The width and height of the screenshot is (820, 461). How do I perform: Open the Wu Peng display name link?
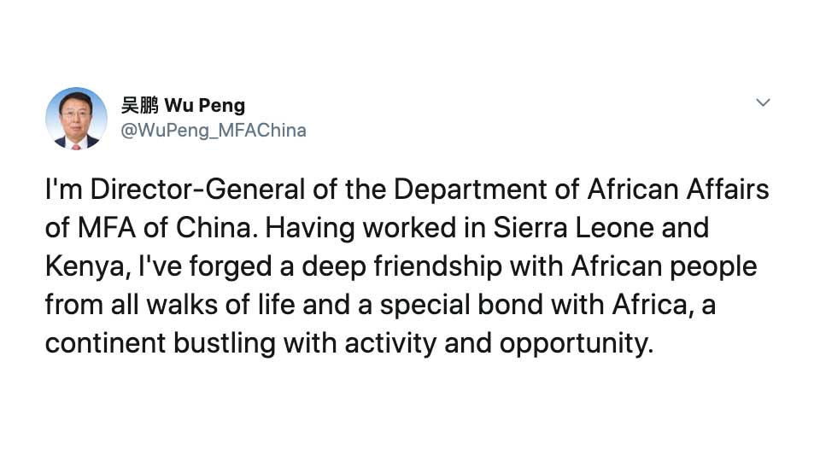pyautogui.click(x=183, y=105)
